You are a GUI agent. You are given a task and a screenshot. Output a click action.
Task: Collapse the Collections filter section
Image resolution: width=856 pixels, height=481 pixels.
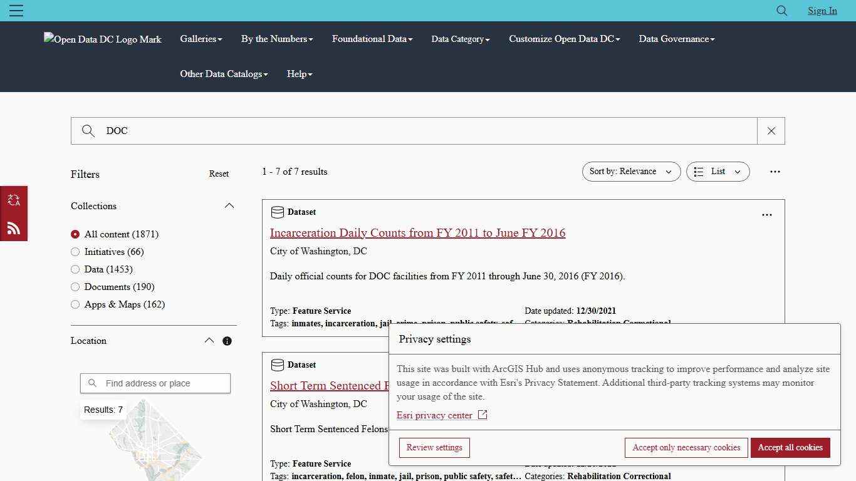229,206
